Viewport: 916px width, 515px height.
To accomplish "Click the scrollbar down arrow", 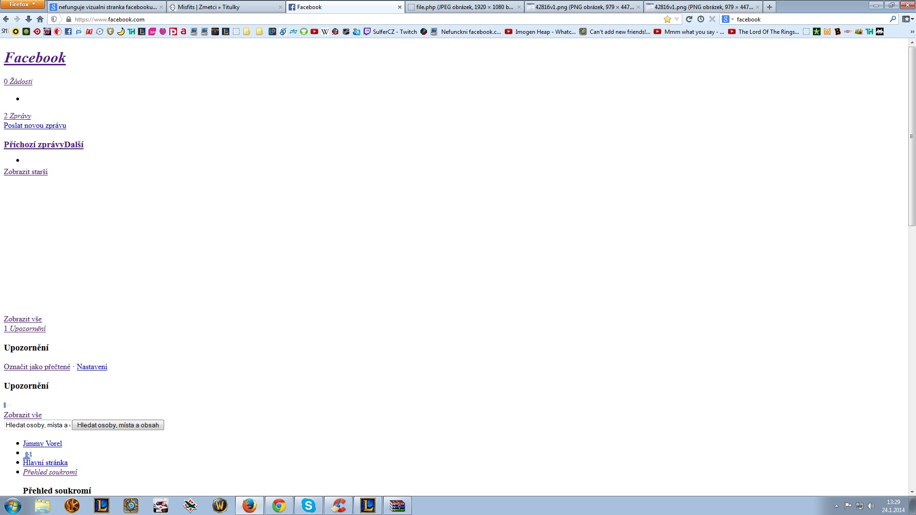I will click(x=912, y=492).
